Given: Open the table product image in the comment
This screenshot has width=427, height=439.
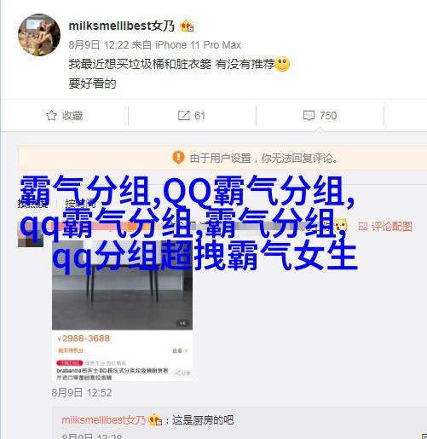Looking at the screenshot, I should [x=122, y=284].
